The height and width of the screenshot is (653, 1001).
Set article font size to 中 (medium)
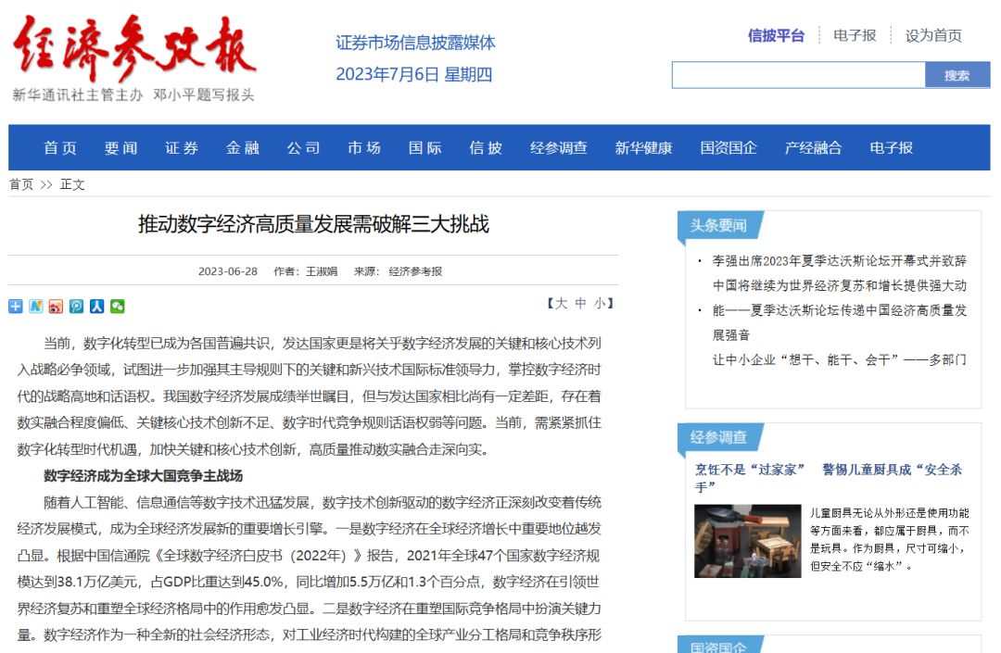coord(580,304)
